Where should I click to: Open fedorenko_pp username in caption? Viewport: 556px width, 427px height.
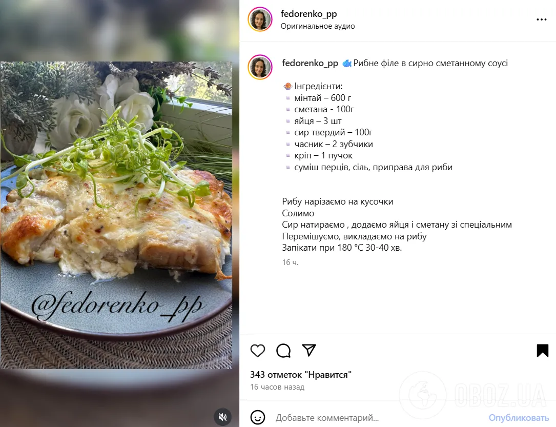[x=310, y=63]
